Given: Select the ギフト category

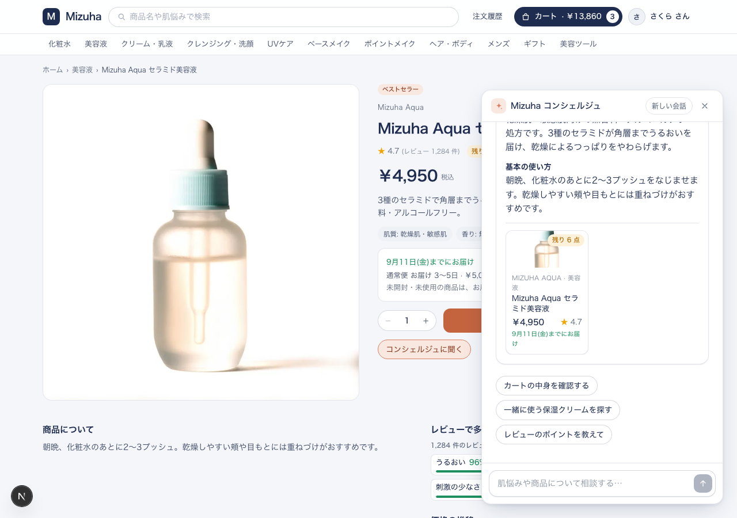Looking at the screenshot, I should point(535,44).
